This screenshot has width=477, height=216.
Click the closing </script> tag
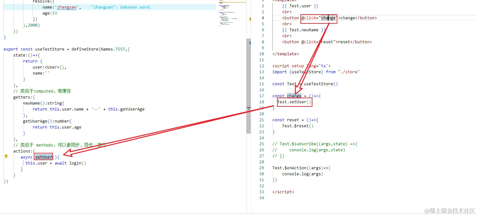pyautogui.click(x=283, y=192)
